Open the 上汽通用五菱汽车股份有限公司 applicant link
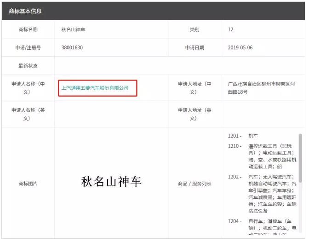309x242 pixels. point(95,87)
